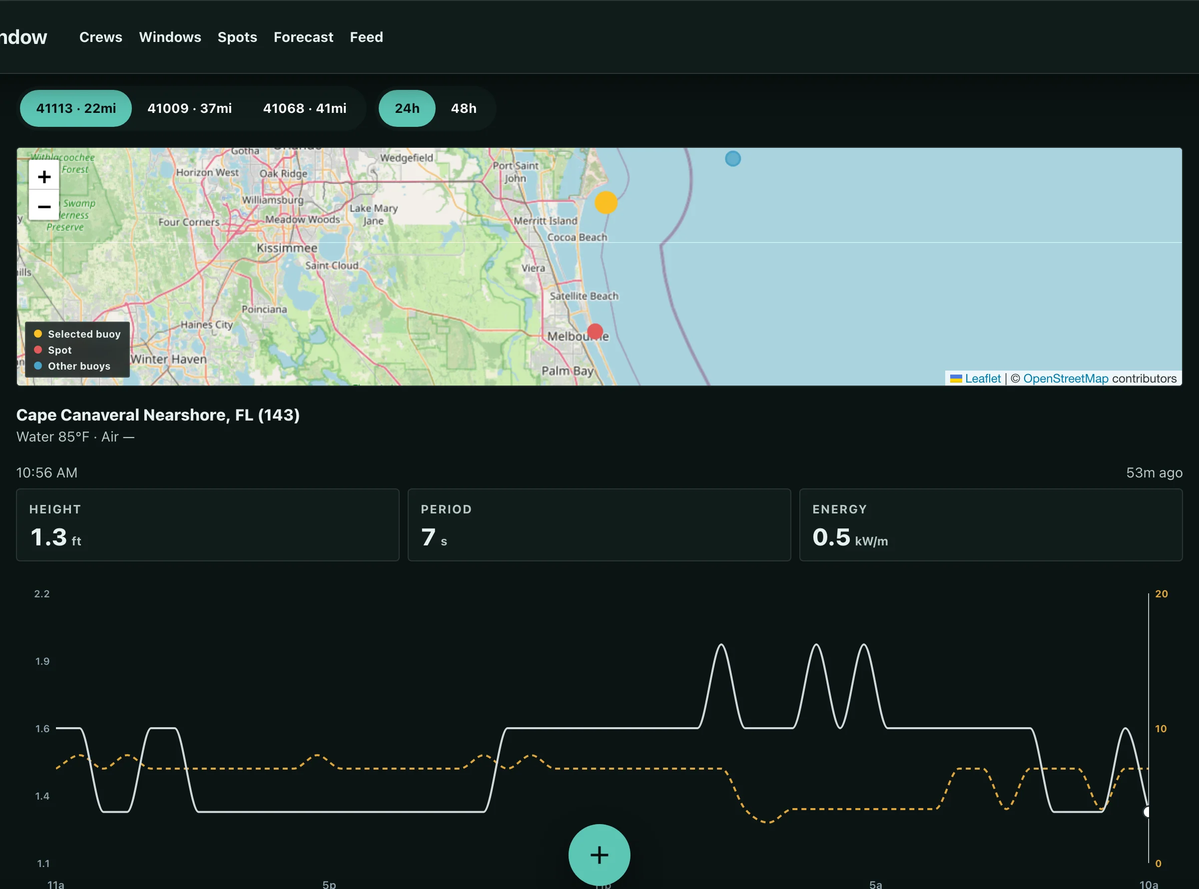Image resolution: width=1199 pixels, height=889 pixels.
Task: Select buoy 41068 · 41mi
Action: 305,108
